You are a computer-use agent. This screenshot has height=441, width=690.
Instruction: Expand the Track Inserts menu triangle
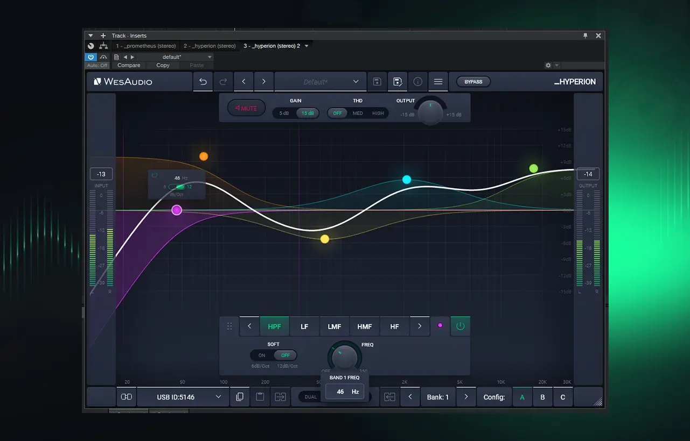90,35
